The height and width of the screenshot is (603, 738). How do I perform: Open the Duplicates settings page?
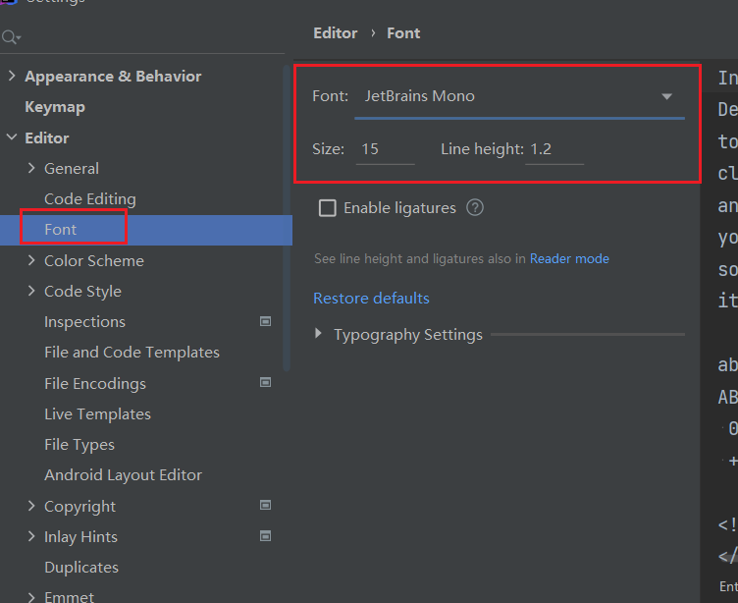coord(81,568)
